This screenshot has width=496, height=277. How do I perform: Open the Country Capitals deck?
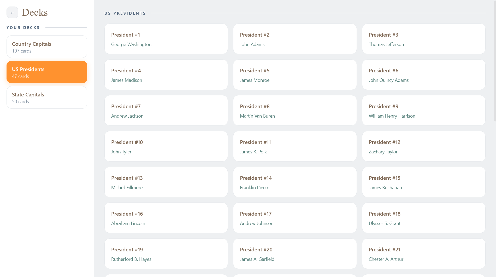pos(47,47)
